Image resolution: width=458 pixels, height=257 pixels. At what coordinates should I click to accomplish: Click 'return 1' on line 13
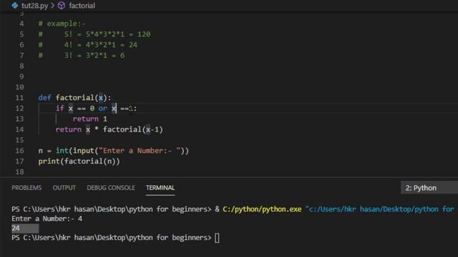coord(90,119)
